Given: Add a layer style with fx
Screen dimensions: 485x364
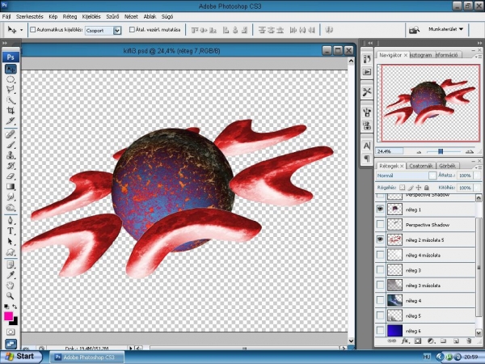Looking at the screenshot, I should pyautogui.click(x=405, y=341).
